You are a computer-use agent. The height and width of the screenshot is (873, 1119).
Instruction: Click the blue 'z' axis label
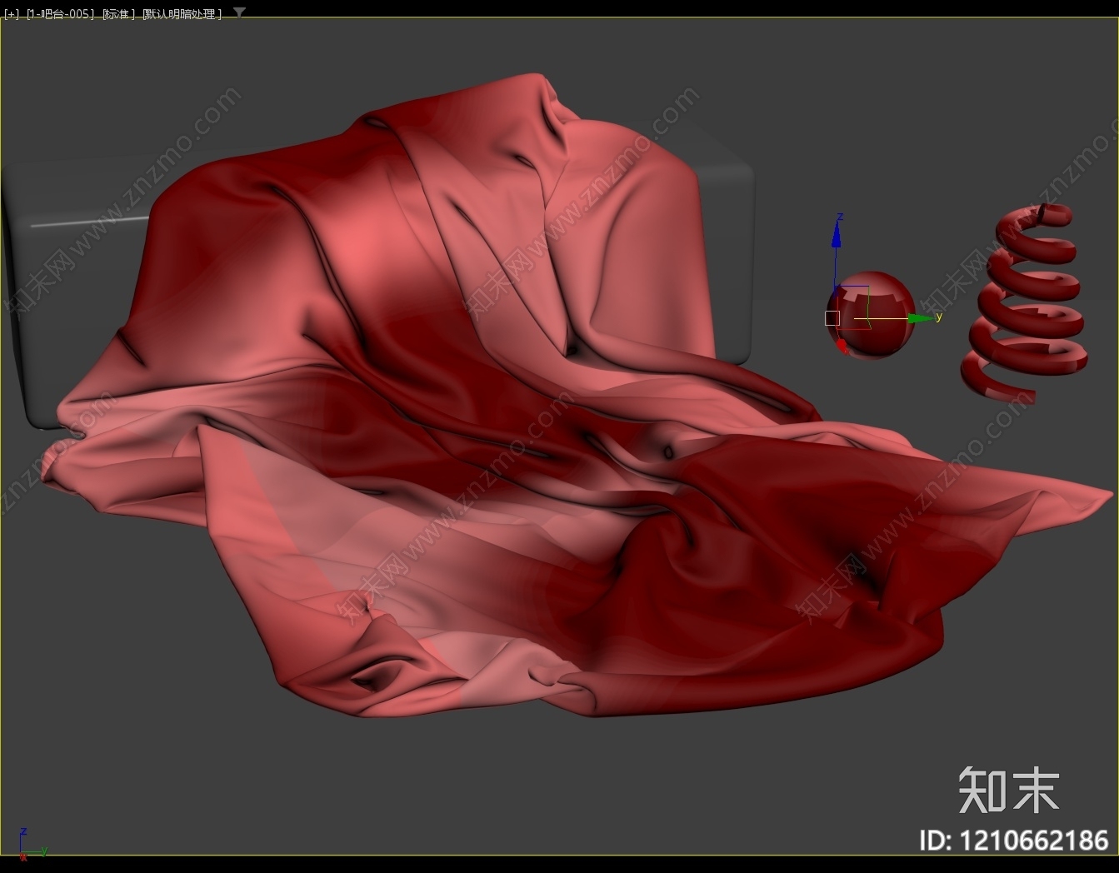click(840, 217)
